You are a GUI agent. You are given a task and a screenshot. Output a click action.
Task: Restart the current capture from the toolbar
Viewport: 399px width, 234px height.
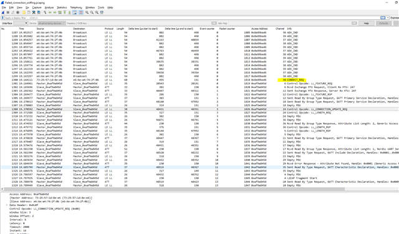tap(12, 12)
